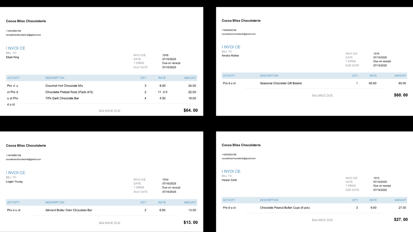Click the AMOUNT column header on invoice 1015

[400, 76]
